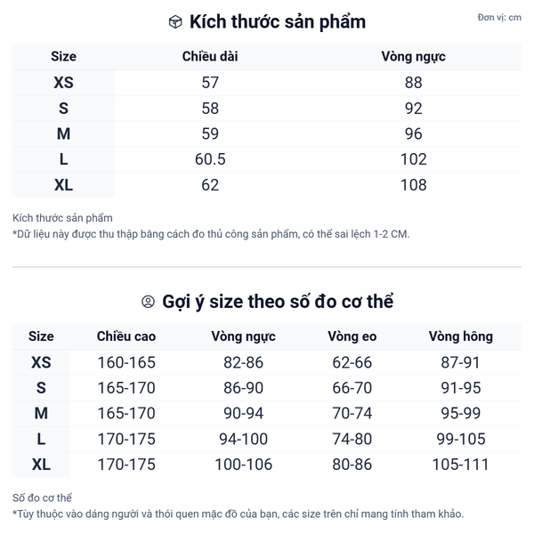Click "Vòng ngực" header in the product size table
This screenshot has width=534, height=534.
(x=413, y=56)
